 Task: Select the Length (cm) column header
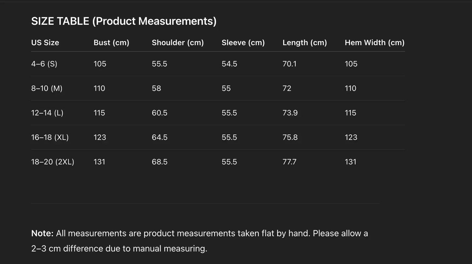tap(304, 43)
